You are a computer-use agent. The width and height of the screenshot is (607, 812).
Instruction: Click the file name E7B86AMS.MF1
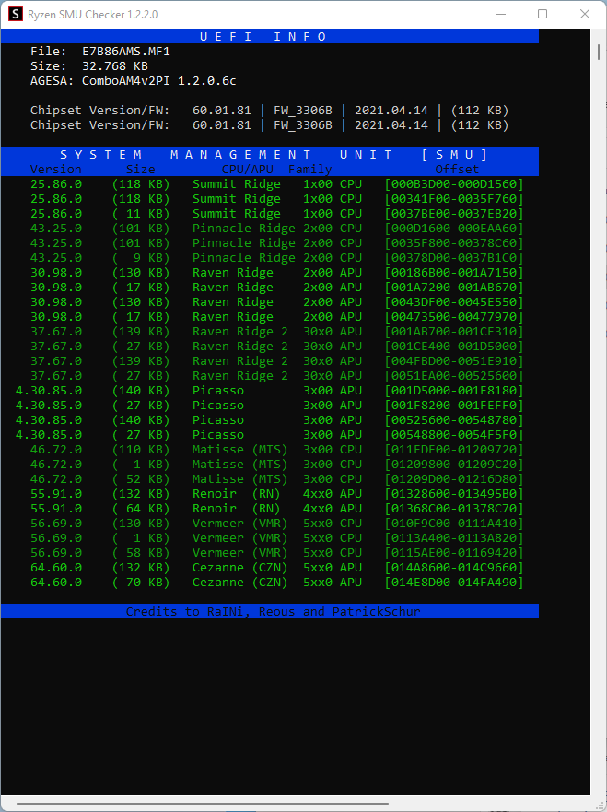(x=126, y=52)
